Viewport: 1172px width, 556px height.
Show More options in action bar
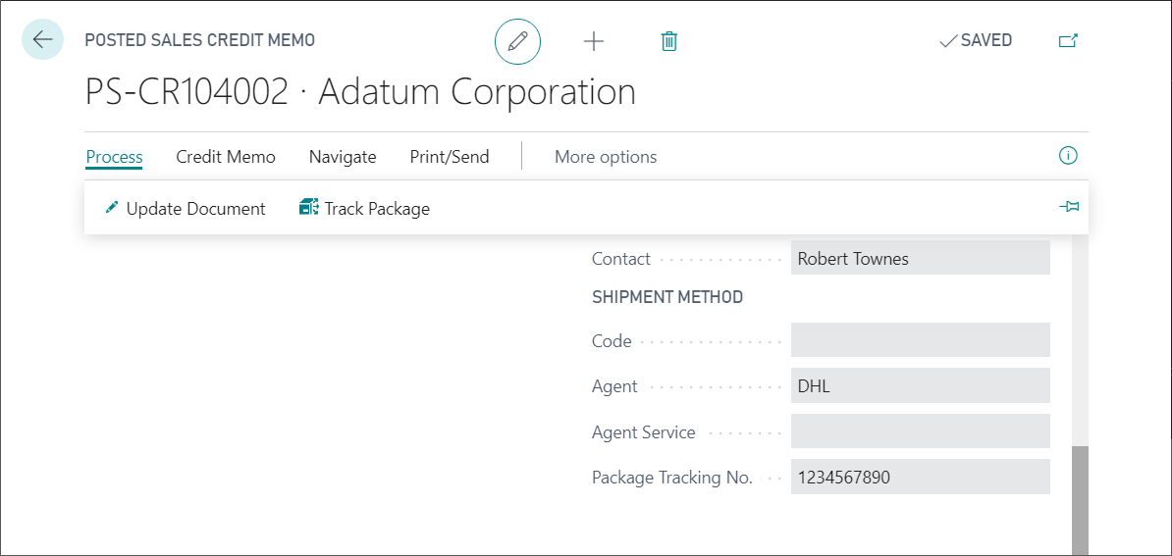pyautogui.click(x=606, y=157)
